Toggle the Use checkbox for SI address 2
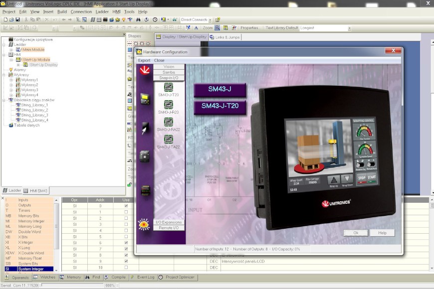 (x=126, y=218)
